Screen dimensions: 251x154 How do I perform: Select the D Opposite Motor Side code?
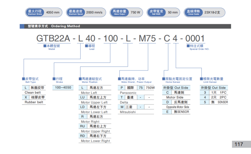(x=168, y=102)
